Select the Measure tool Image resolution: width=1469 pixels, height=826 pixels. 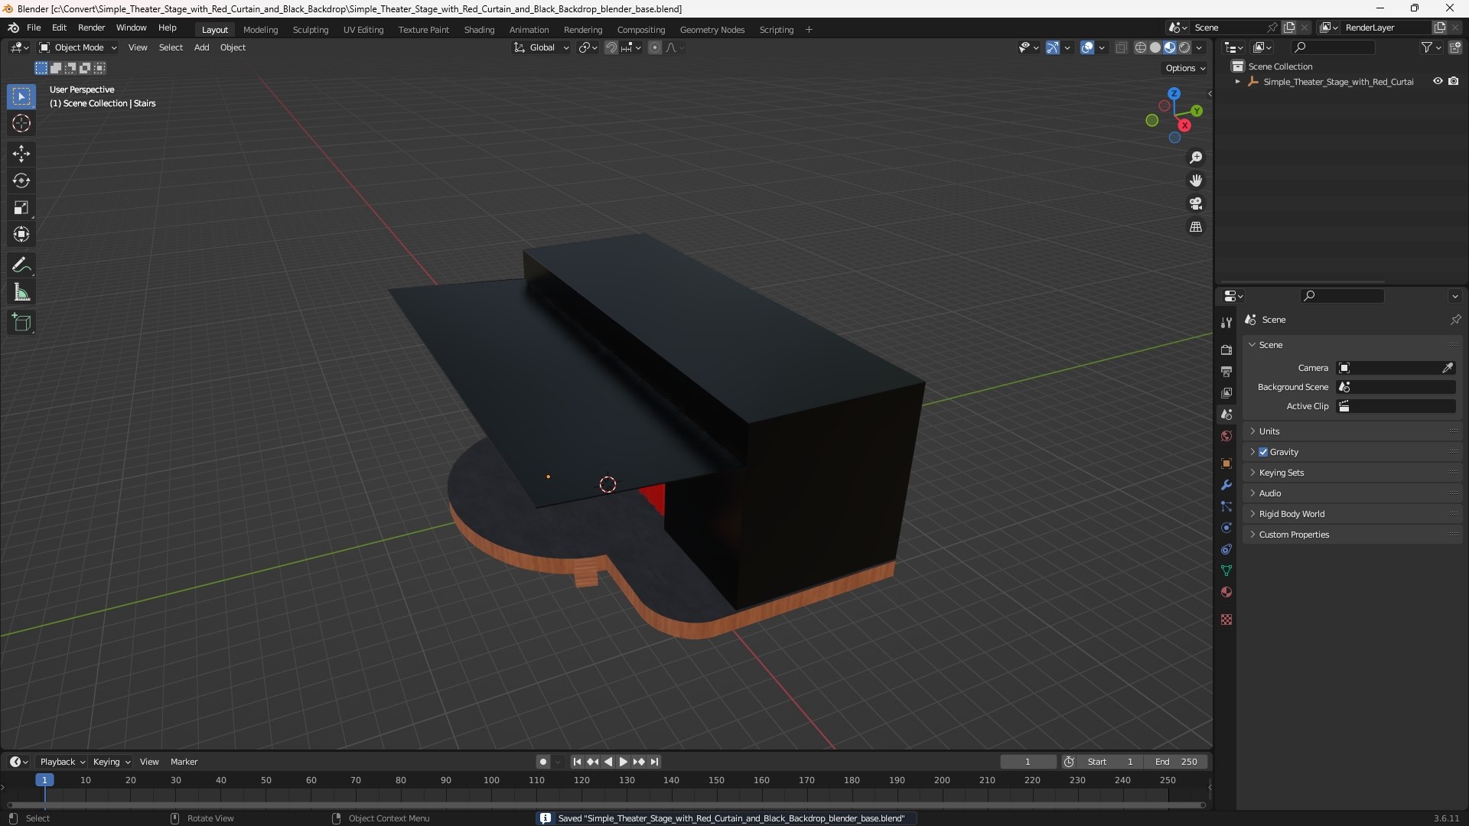click(21, 292)
